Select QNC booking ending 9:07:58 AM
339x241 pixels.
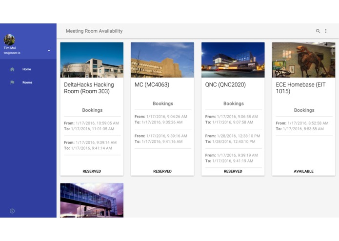point(229,122)
